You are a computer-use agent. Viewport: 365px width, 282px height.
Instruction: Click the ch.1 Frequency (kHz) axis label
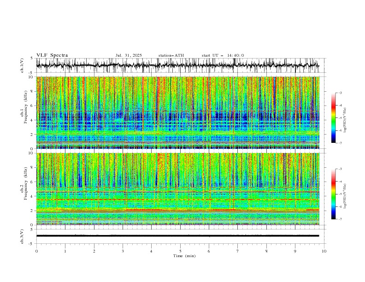[25, 112]
